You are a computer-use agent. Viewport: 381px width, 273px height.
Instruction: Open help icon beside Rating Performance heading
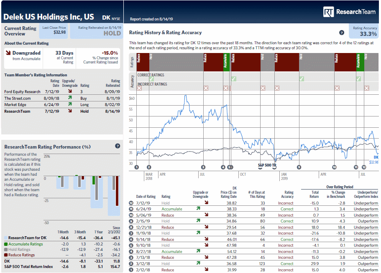click(x=118, y=146)
